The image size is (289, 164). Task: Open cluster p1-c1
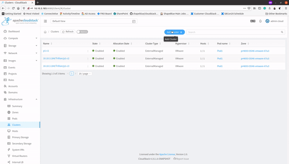[x=46, y=51]
